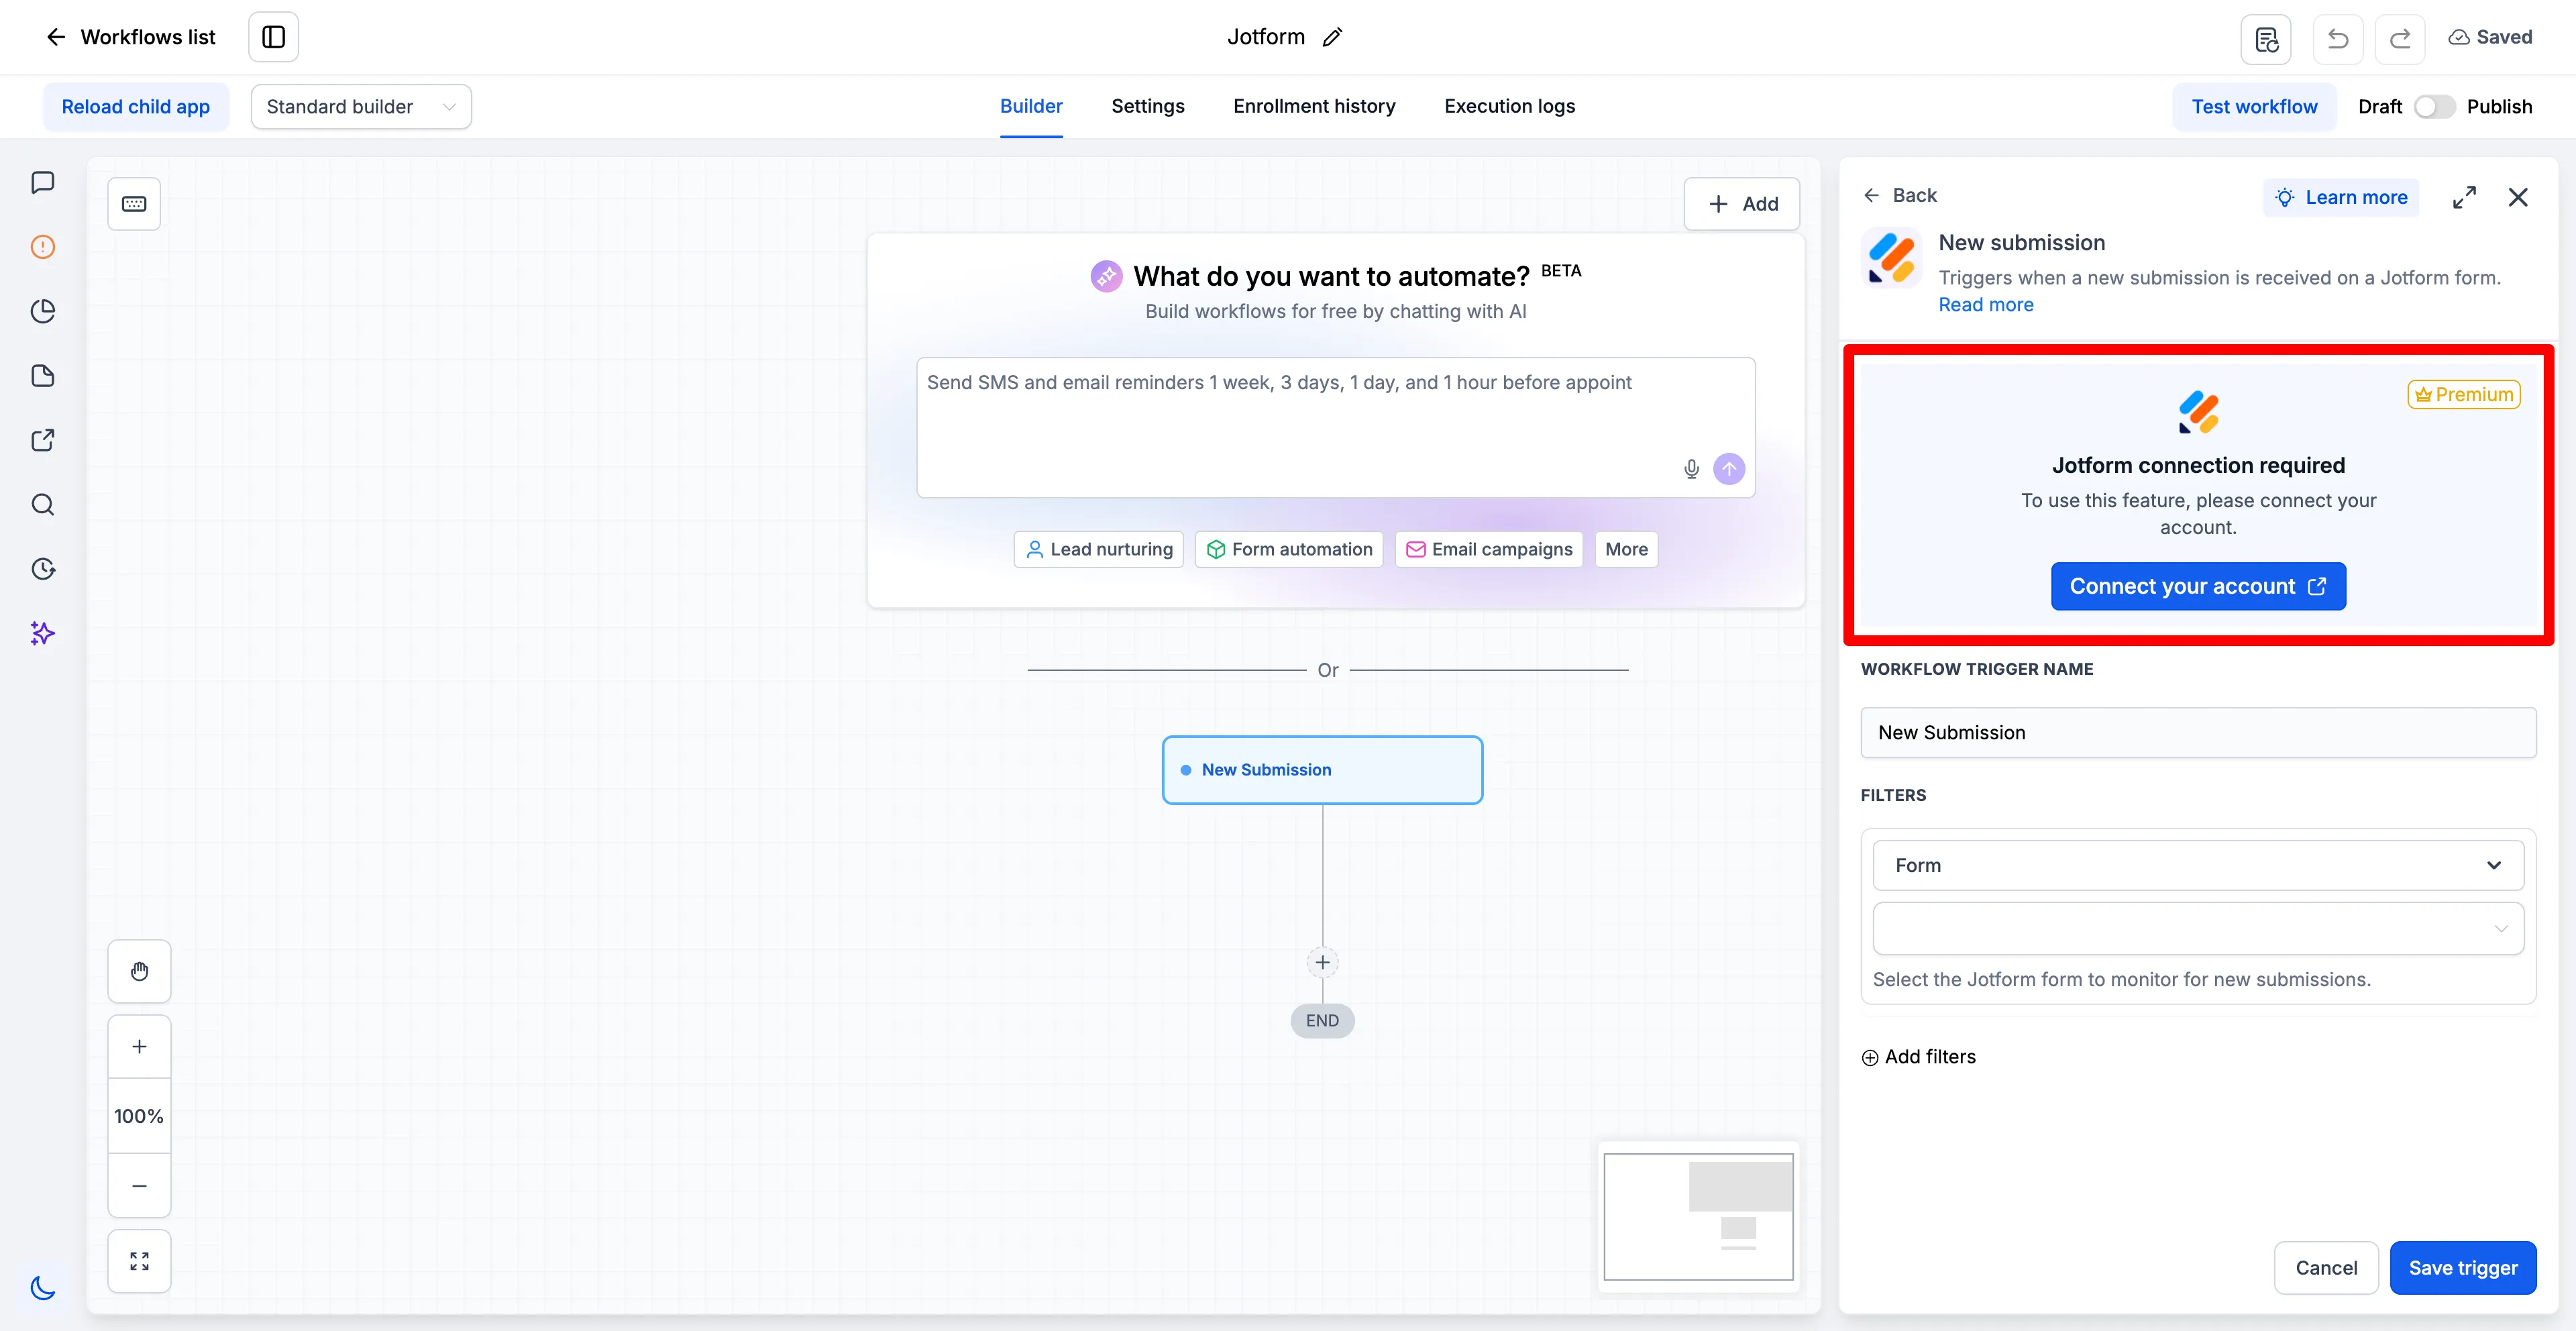Zoom in with the plus button
Image resolution: width=2576 pixels, height=1331 pixels.
(x=139, y=1047)
